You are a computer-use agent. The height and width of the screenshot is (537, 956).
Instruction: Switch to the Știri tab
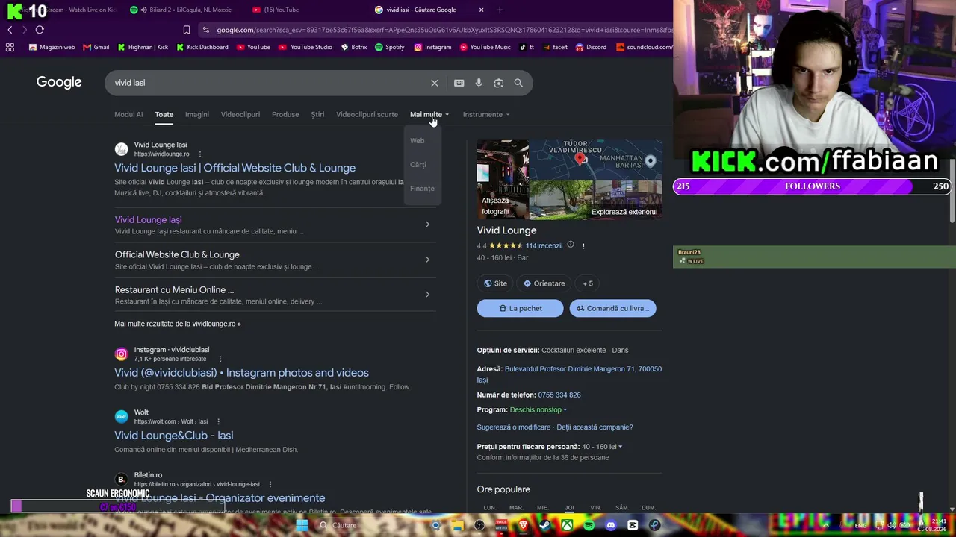tap(317, 114)
